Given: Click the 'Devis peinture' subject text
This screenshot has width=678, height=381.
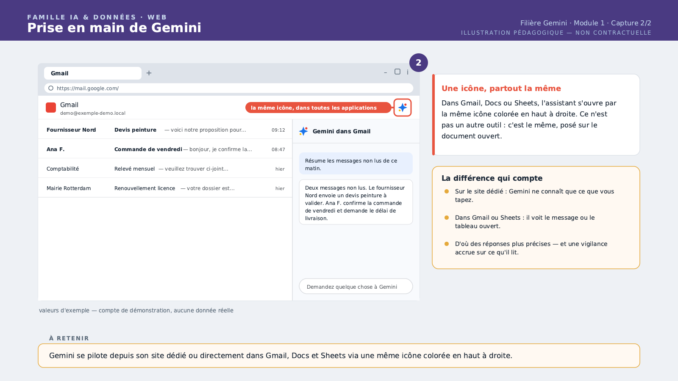Looking at the screenshot, I should point(135,130).
